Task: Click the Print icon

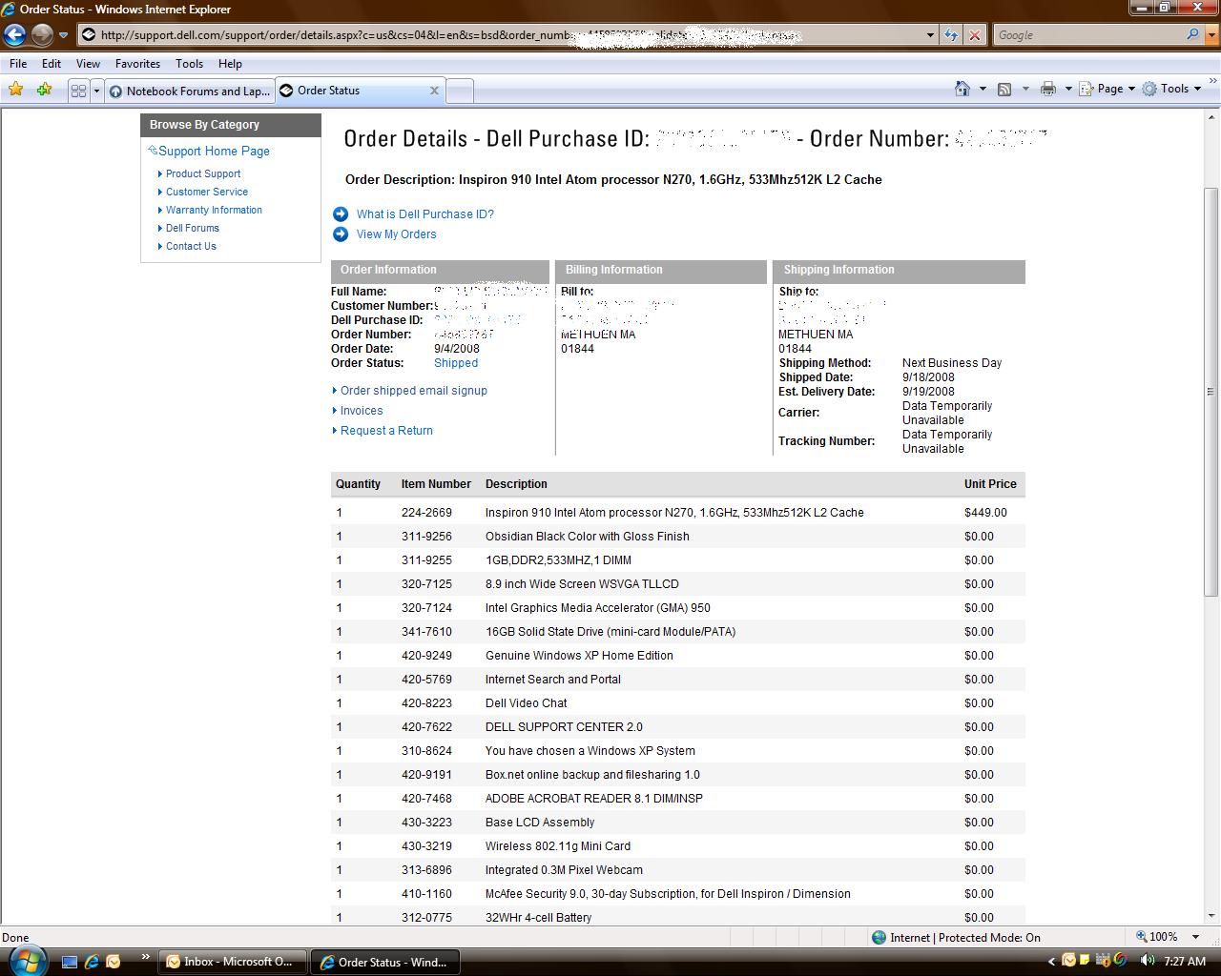Action: point(1047,89)
